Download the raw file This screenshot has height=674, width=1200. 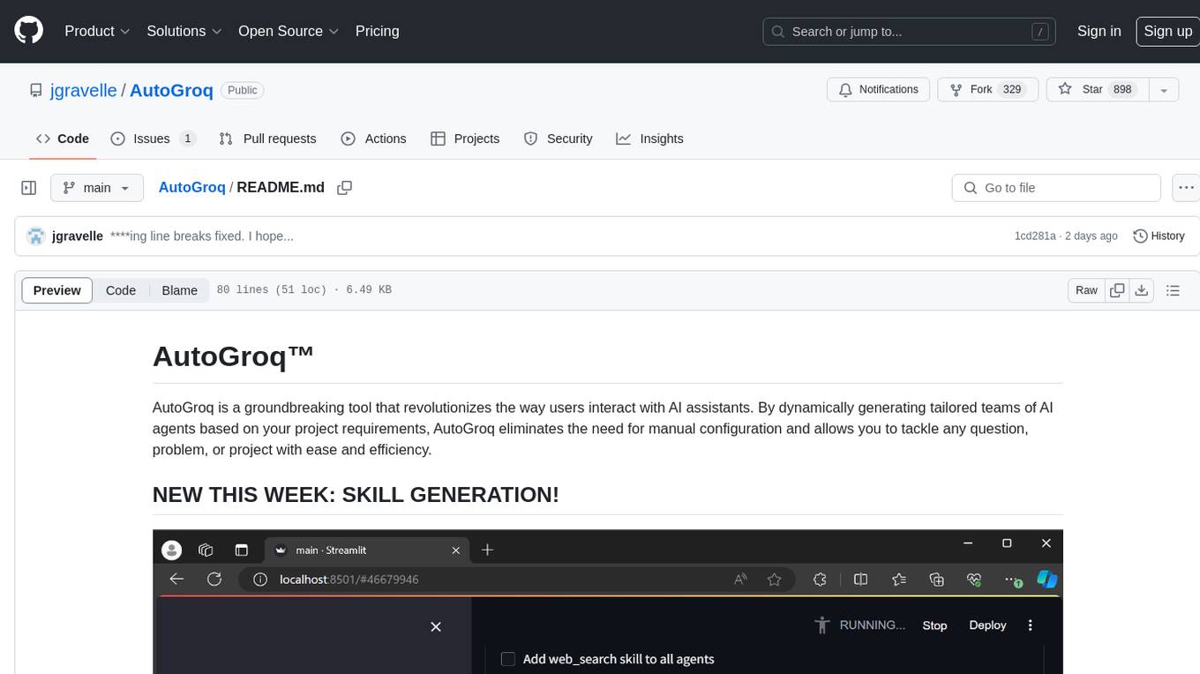pyautogui.click(x=1141, y=290)
